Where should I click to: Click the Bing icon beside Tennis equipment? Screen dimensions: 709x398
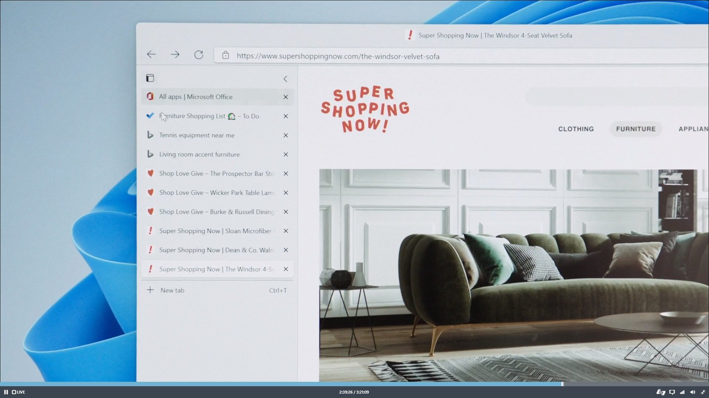tap(150, 135)
